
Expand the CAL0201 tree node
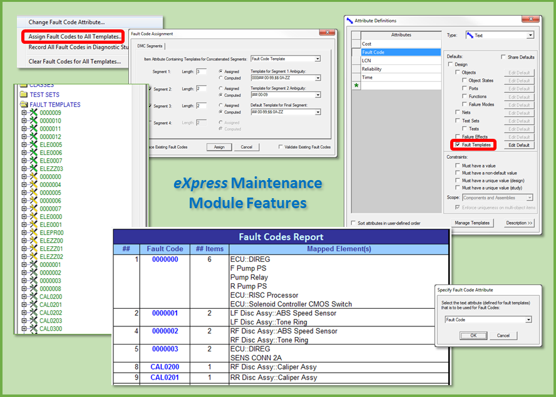click(x=24, y=304)
